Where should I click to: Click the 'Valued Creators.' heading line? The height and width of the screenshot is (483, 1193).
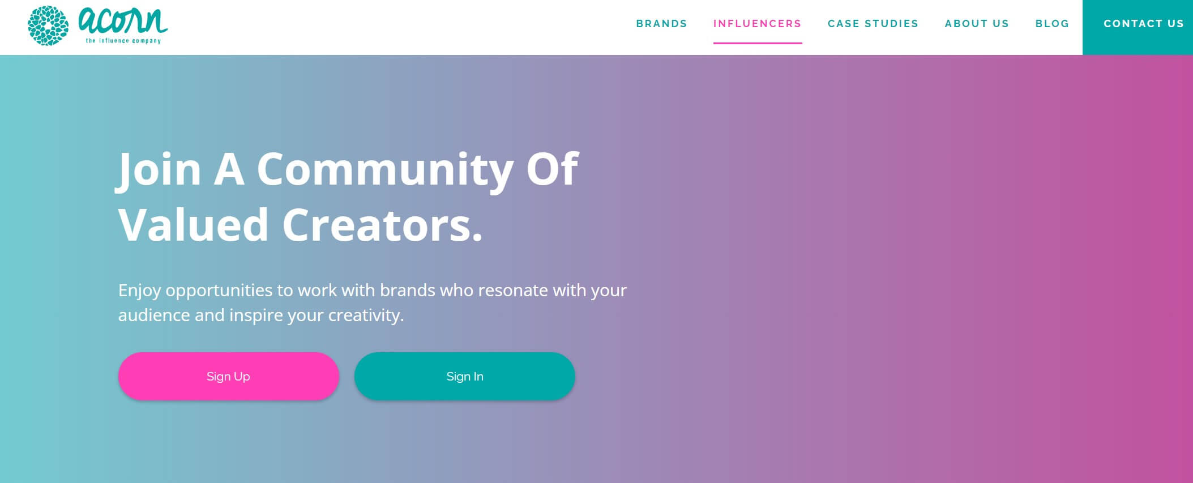click(300, 225)
